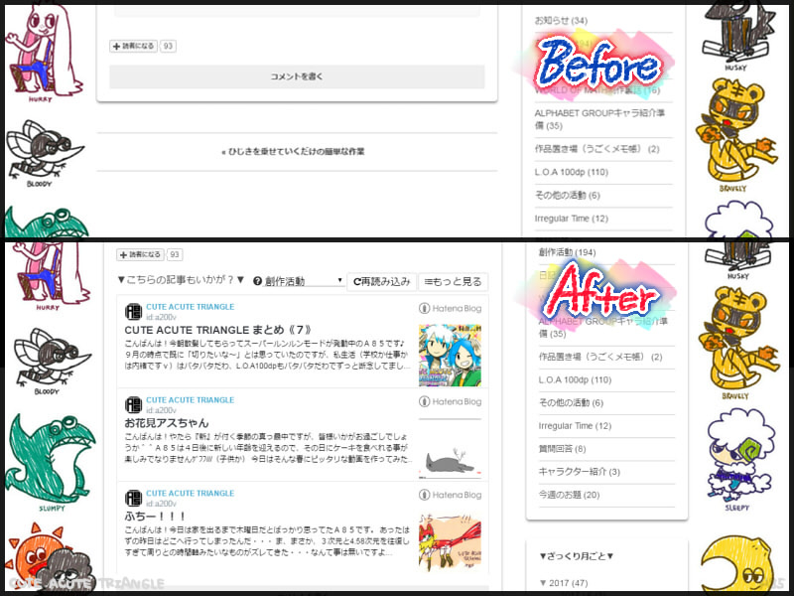Open お知らせ (34) category

coord(561,20)
